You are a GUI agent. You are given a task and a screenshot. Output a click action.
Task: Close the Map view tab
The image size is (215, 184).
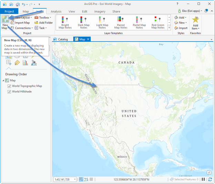pos(88,39)
